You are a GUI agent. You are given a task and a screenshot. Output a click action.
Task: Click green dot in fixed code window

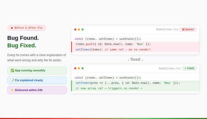coord(82,68)
